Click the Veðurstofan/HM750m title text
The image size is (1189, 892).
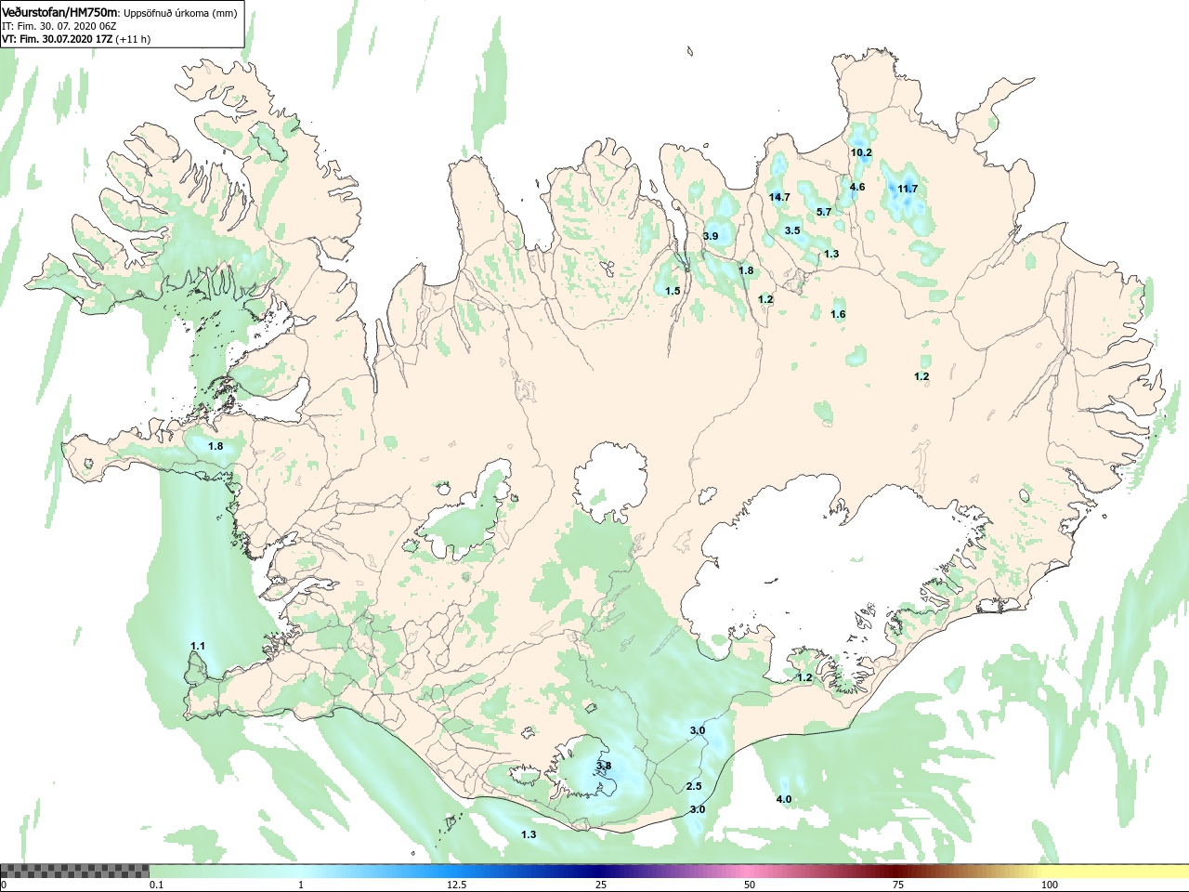pos(61,12)
